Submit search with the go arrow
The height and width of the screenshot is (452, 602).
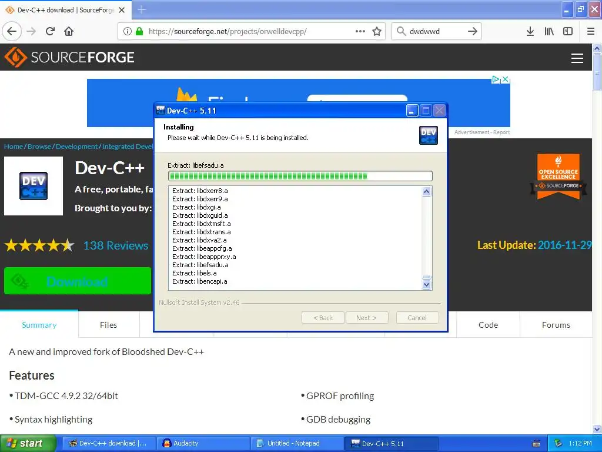pyautogui.click(x=472, y=31)
